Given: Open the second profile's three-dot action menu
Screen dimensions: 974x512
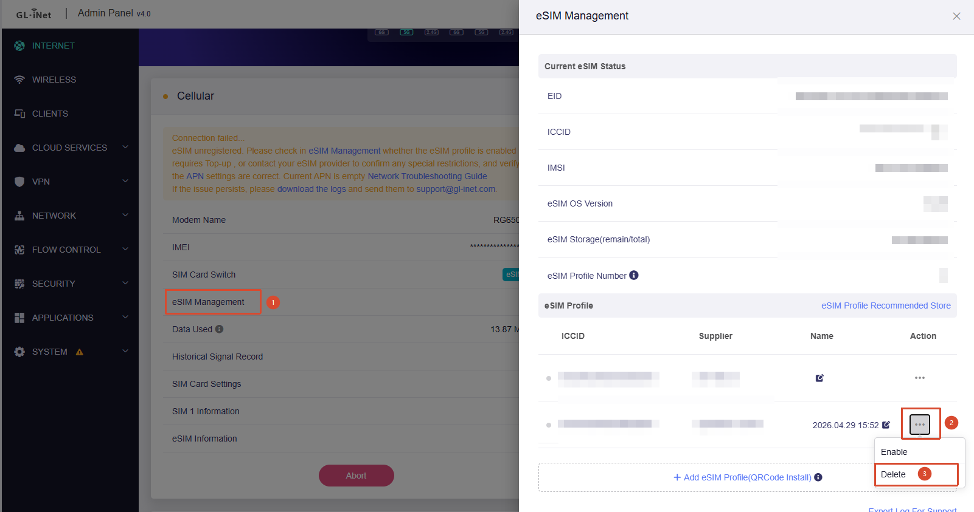Looking at the screenshot, I should point(920,425).
